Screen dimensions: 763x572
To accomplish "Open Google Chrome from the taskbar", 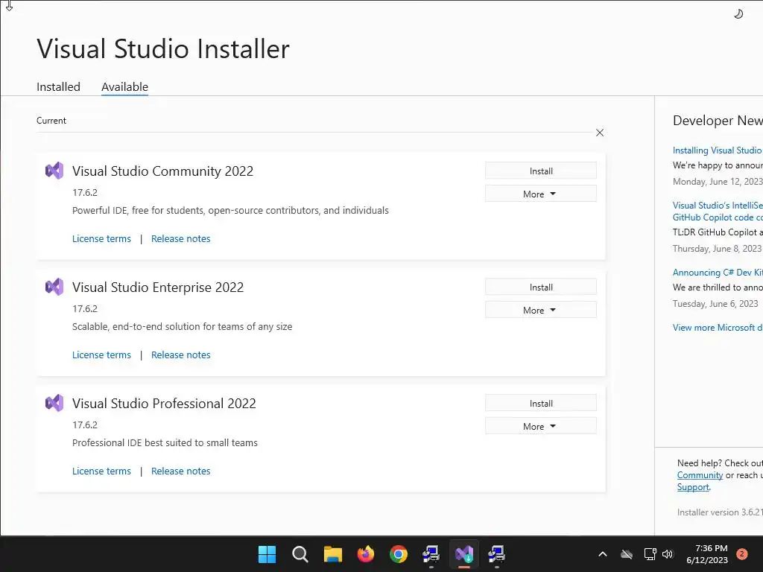I will pyautogui.click(x=399, y=554).
